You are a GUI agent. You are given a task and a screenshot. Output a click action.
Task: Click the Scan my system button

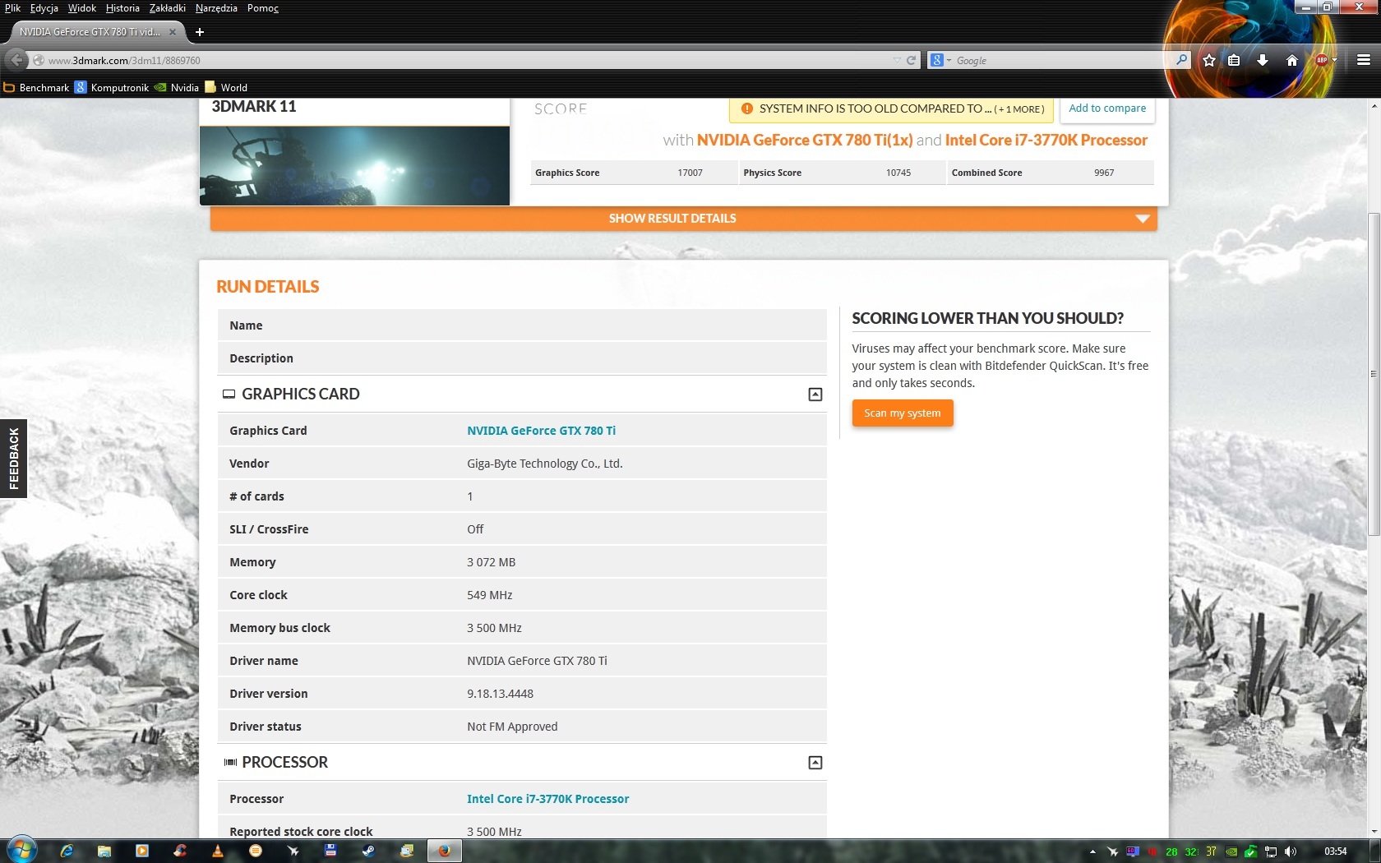pos(902,413)
